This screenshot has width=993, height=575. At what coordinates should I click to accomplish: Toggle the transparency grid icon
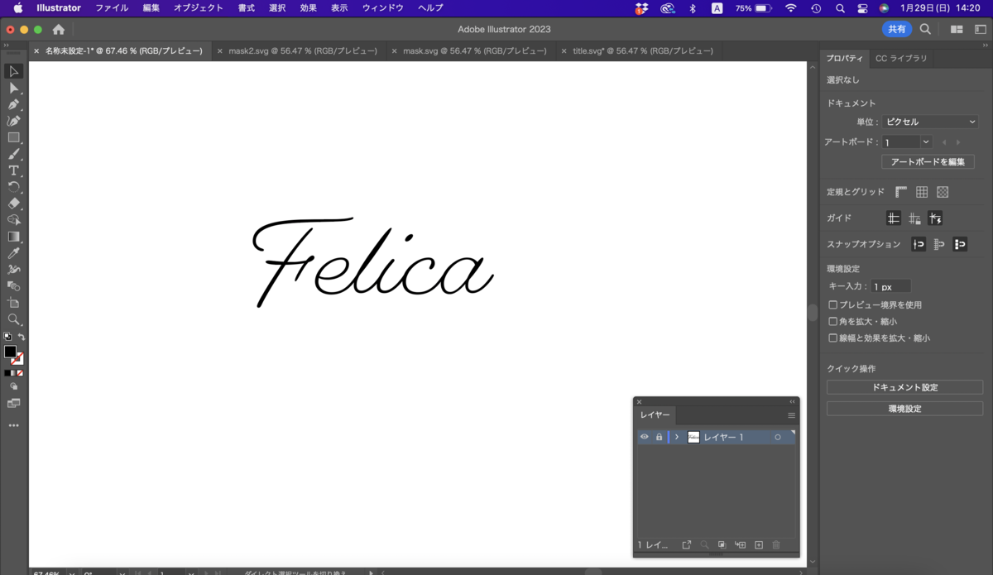click(x=943, y=192)
